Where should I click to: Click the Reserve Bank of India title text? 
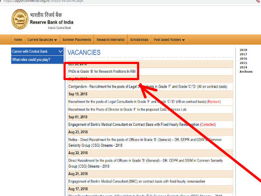[x=52, y=22]
